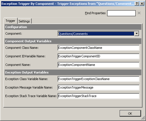
Task: Edit the Component IDVariable Name field
Action: coord(98,56)
